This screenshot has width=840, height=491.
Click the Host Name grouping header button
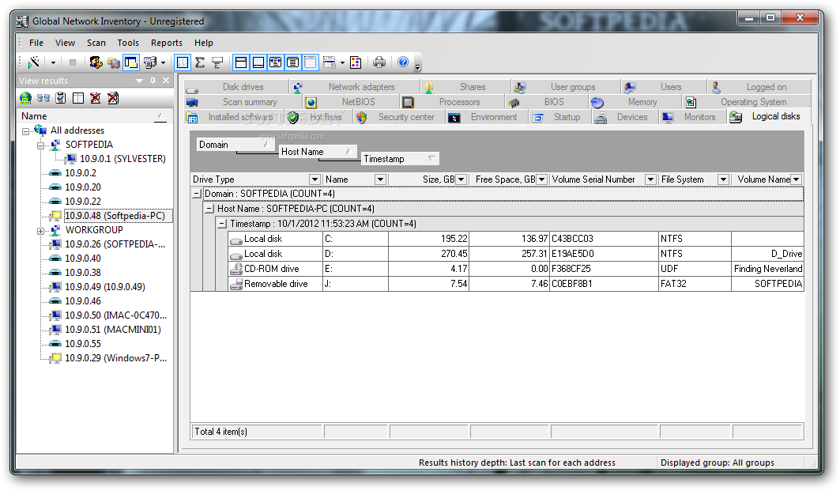pyautogui.click(x=318, y=152)
